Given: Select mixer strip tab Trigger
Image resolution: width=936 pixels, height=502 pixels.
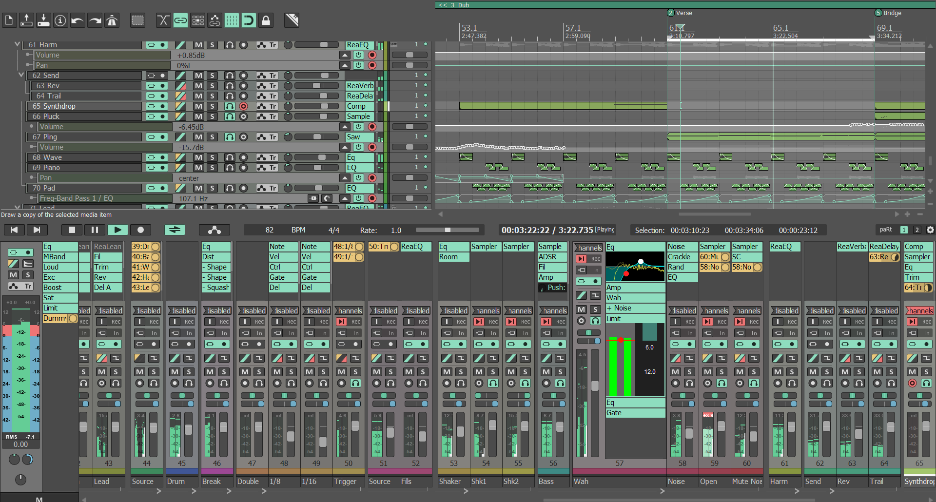Looking at the screenshot, I should 349,481.
